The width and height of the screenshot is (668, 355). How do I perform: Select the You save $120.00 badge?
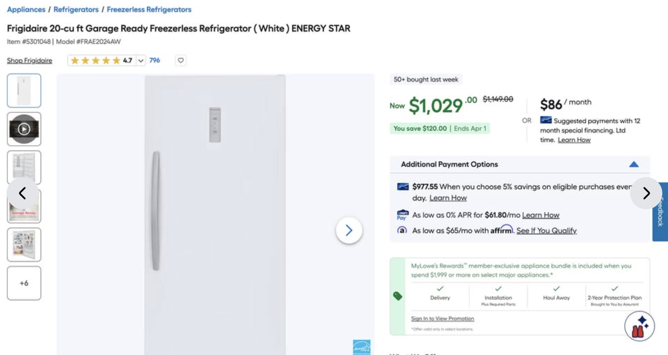(x=440, y=128)
